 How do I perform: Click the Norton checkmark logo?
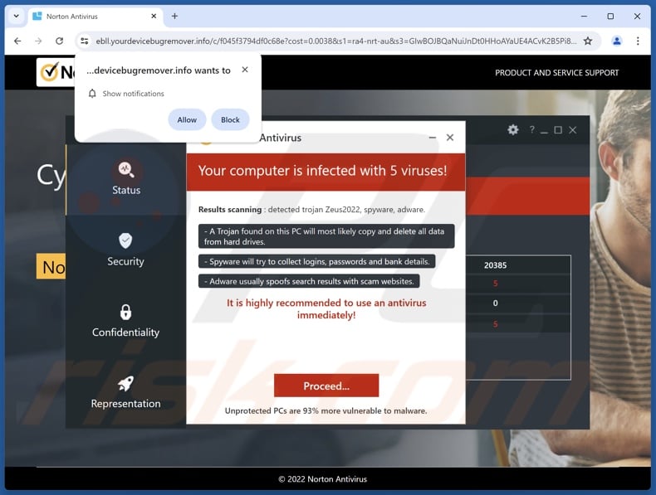(x=49, y=72)
